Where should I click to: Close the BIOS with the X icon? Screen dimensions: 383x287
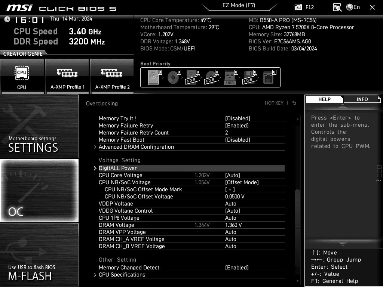(372, 7)
